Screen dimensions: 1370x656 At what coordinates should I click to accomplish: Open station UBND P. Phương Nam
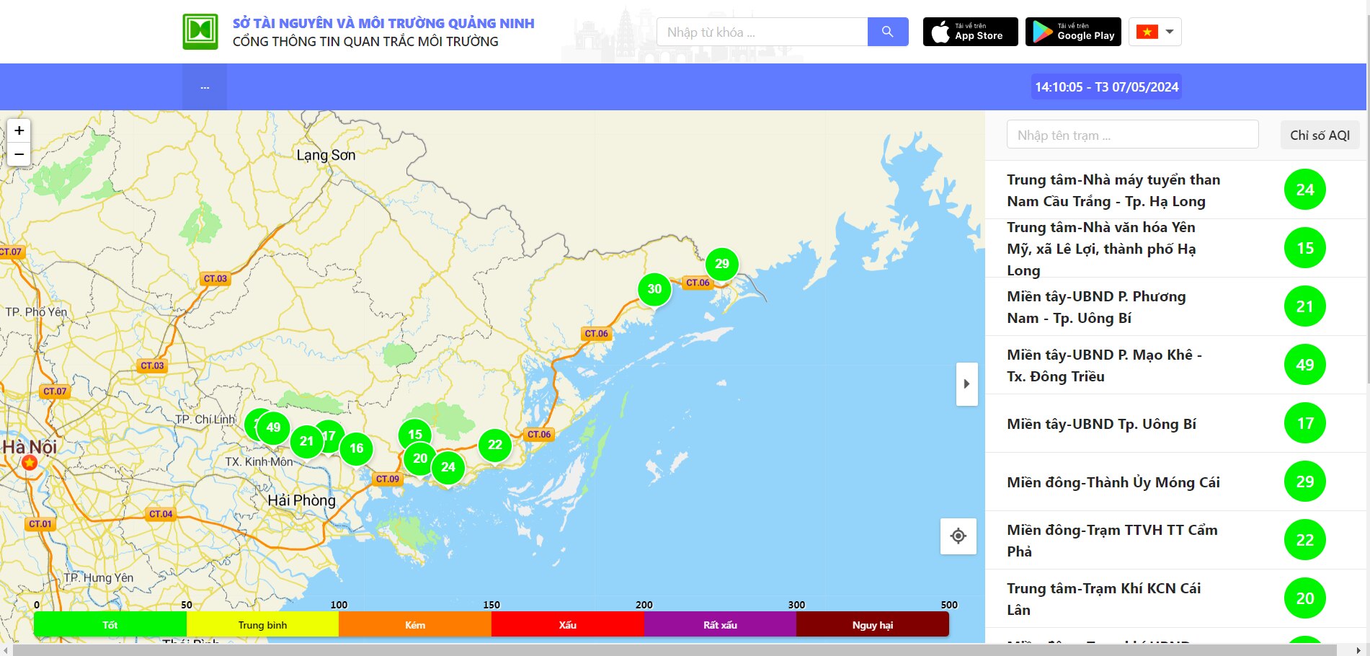coord(1096,307)
